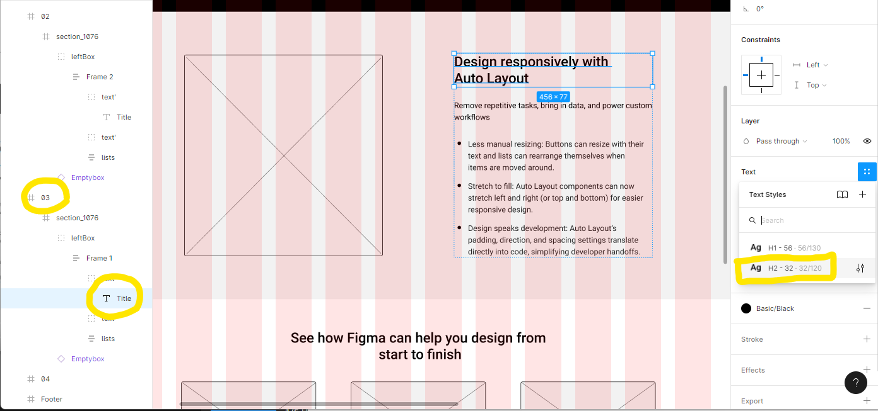
Task: Click the frame icon beside 02 layer
Action: [31, 16]
